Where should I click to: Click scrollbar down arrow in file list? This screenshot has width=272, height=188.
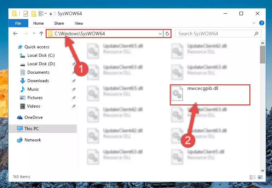click(x=263, y=170)
